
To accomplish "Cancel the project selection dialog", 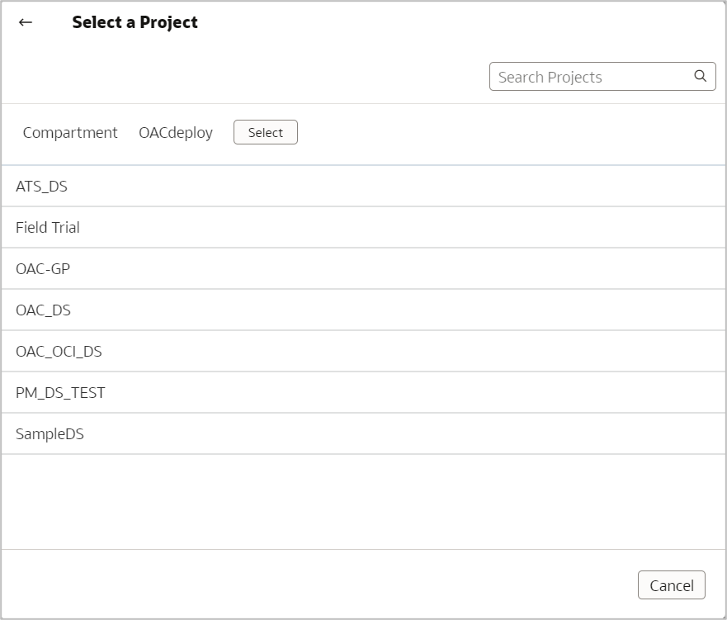I will (671, 585).
